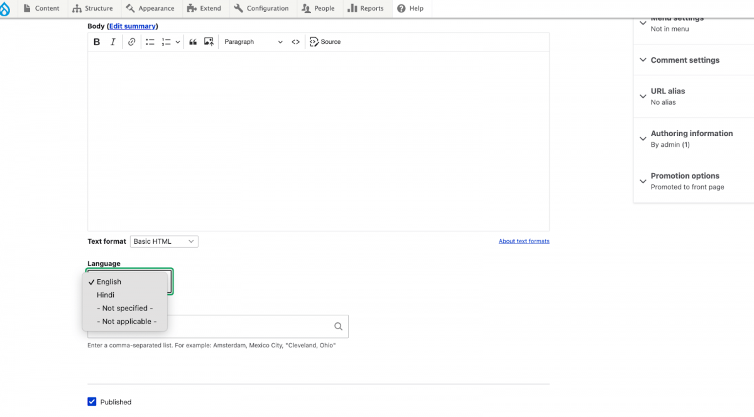Toggle bold formatting in editor

(97, 42)
